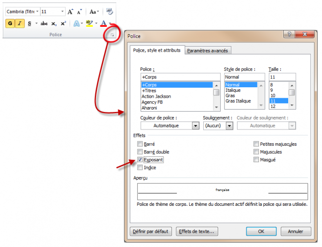Clear formatting with the eraser icon
Image resolution: width=322 pixels, height=247 pixels.
tap(109, 11)
